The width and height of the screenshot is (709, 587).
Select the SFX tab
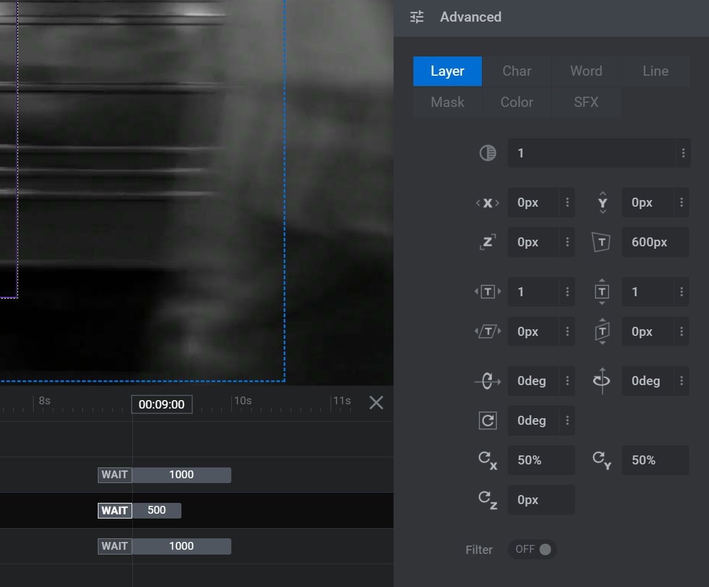[x=586, y=102]
